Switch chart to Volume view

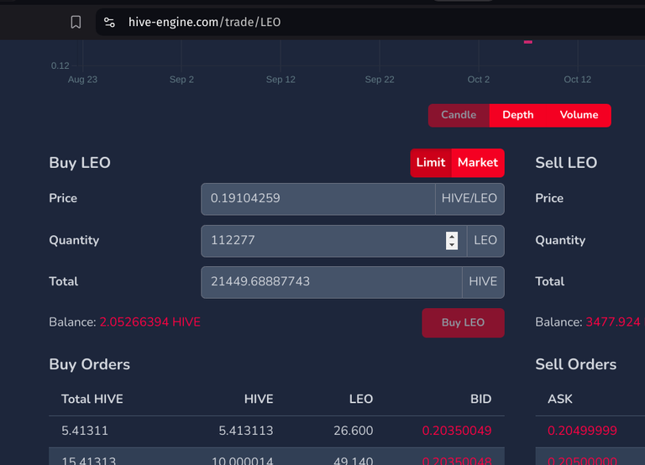pos(579,115)
